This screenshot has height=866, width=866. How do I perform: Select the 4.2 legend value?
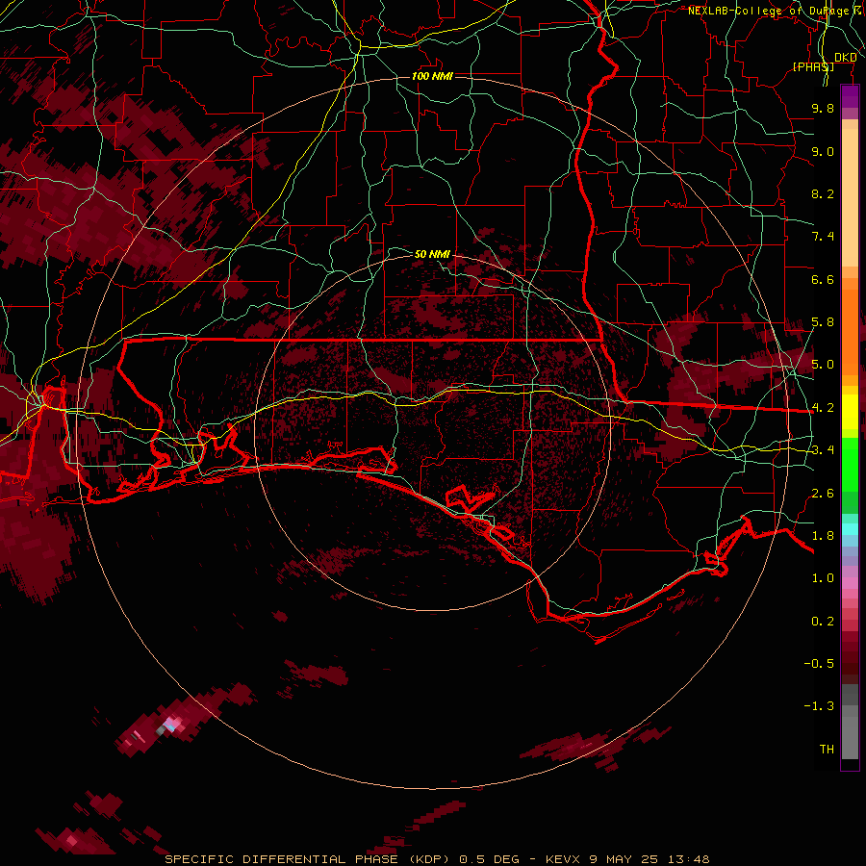823,408
